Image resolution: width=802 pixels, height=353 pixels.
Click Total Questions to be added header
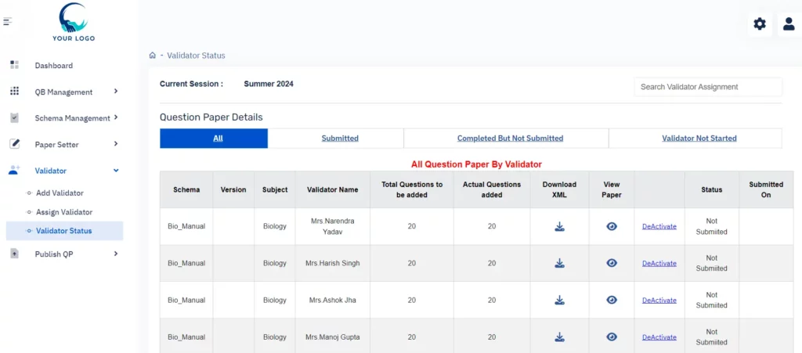point(412,189)
